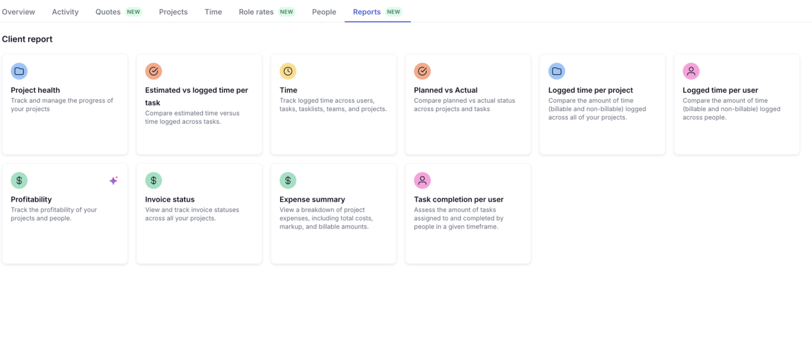Viewport: 812px width, 353px height.
Task: Click the orange checkmark icon for Estimated vs logged time
Action: (x=153, y=72)
